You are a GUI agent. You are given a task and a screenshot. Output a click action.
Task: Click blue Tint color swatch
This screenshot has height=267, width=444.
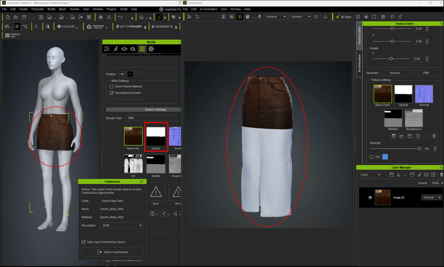click(x=385, y=157)
